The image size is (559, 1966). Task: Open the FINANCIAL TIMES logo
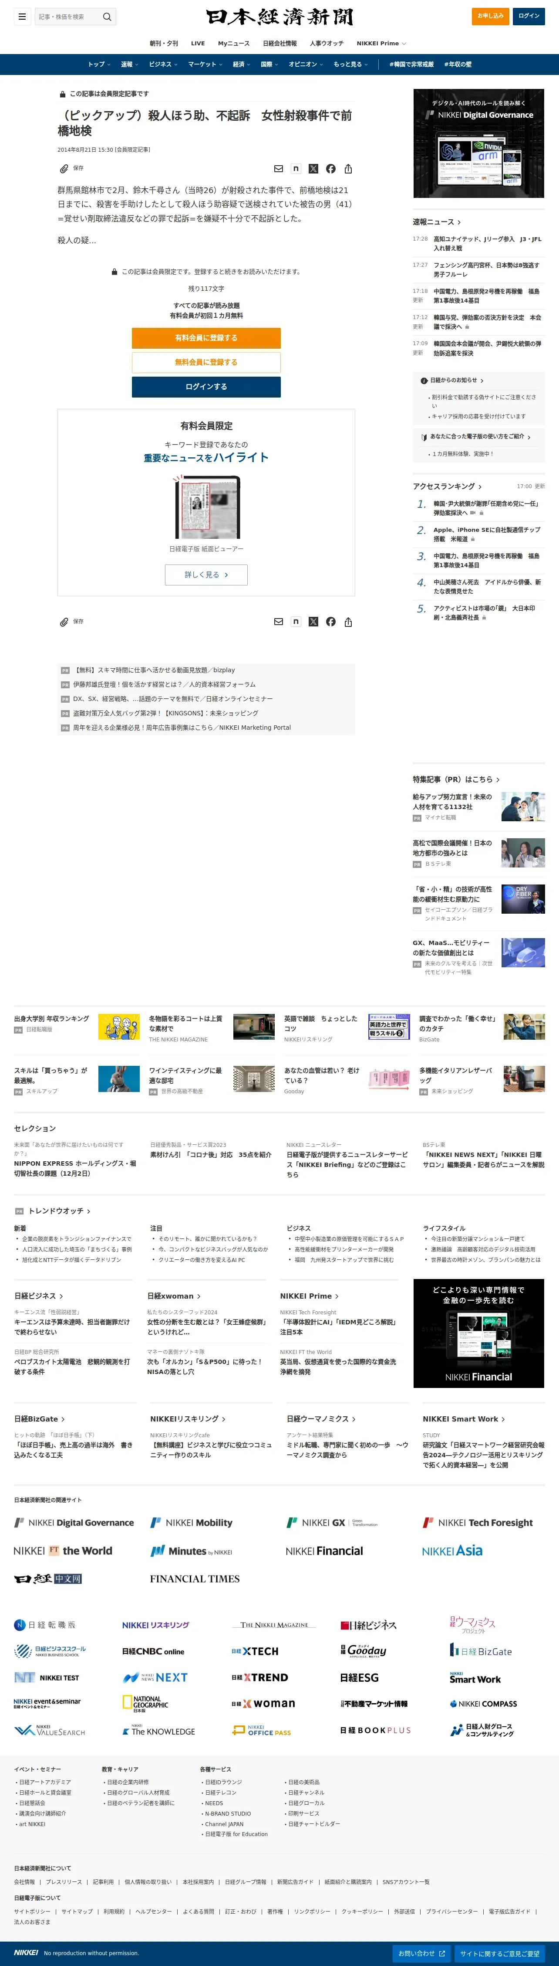195,1579
